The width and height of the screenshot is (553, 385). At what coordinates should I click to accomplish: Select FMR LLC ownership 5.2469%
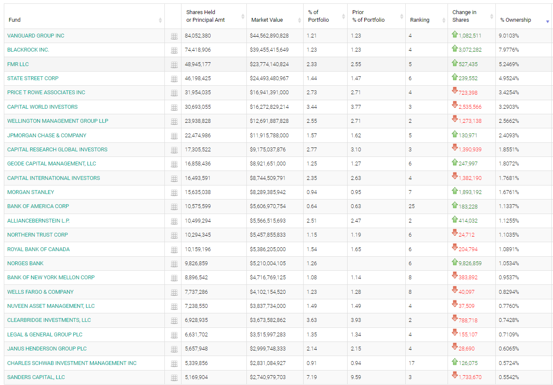[509, 64]
